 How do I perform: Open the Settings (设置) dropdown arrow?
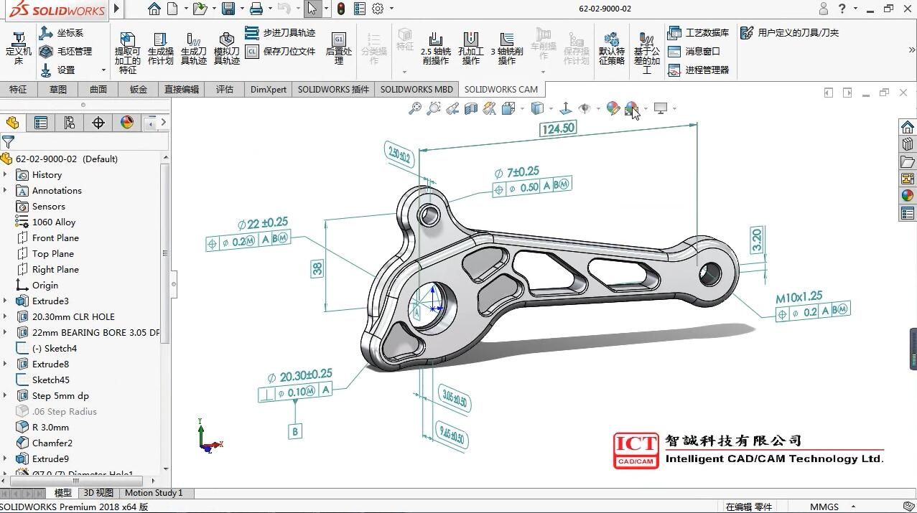103,70
